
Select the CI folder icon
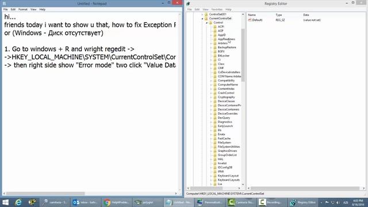point(214,60)
